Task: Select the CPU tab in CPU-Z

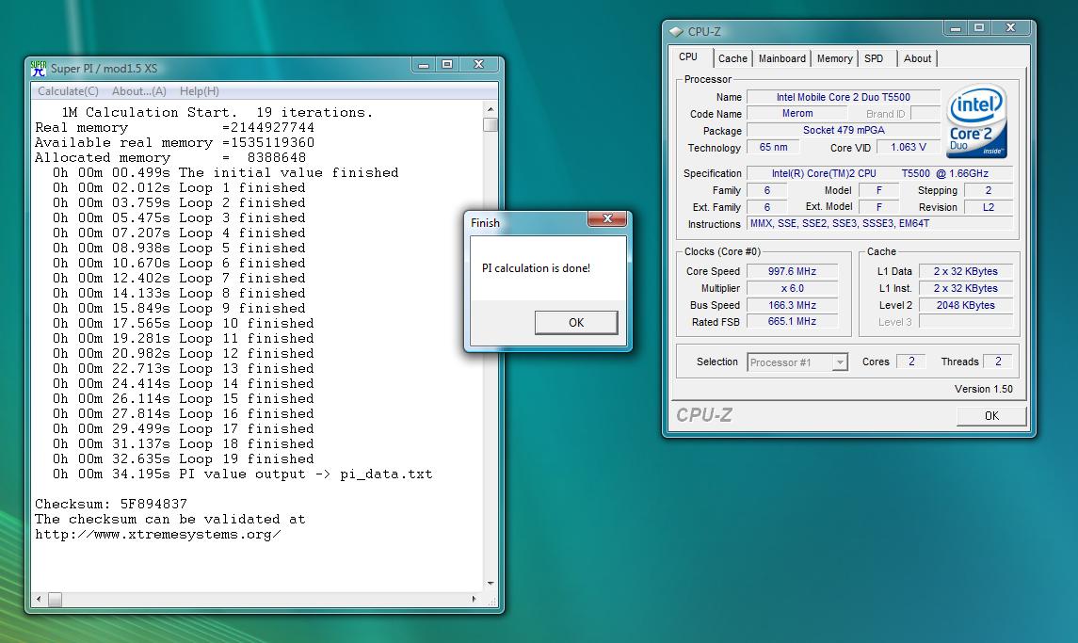Action: pos(688,57)
